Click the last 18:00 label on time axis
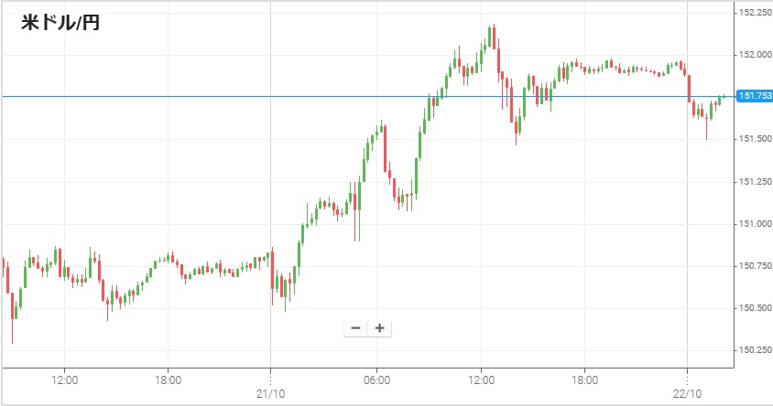 pos(585,379)
